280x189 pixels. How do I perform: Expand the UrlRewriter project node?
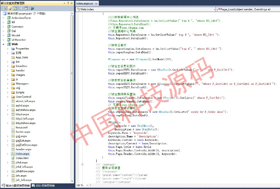point(3,40)
